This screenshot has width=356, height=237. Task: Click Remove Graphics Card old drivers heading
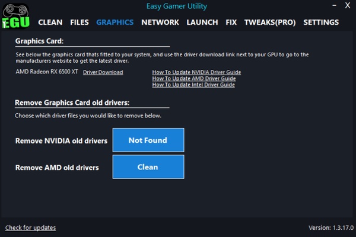(x=72, y=103)
